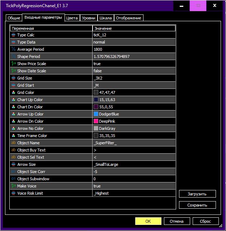Viewport: 226px width, 231px height.
Task: Click Time Frame Color swatch 35,35,35
Action: (96, 136)
